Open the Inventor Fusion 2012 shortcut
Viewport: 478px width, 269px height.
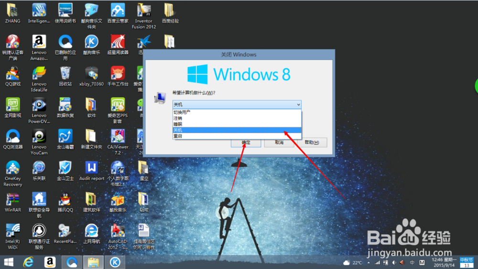[x=144, y=16]
